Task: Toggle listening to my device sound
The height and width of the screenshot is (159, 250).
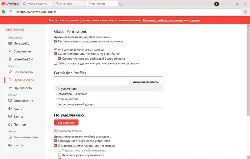Action: [x=56, y=141]
